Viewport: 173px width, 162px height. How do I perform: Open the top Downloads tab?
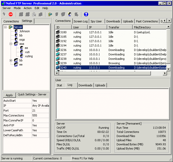pos(113,21)
